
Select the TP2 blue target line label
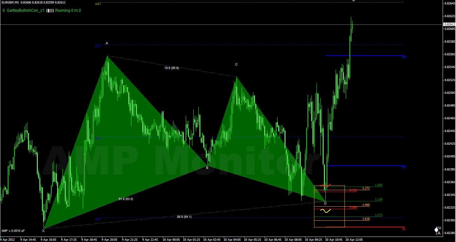click(404, 58)
